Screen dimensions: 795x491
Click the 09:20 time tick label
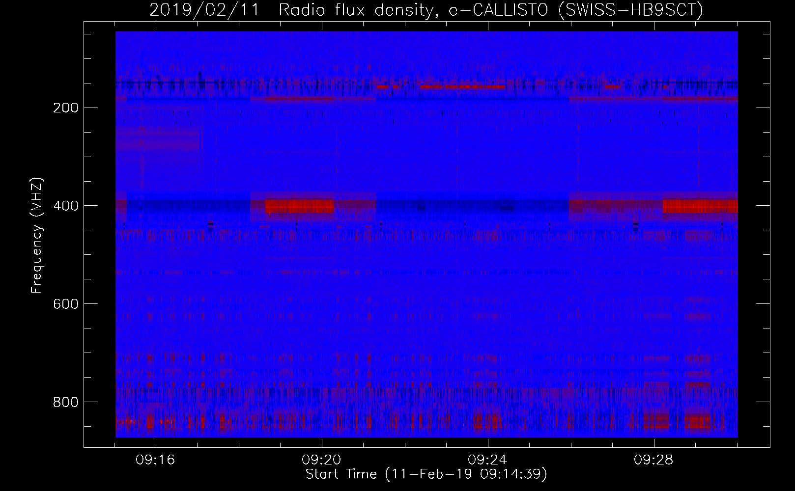point(322,460)
